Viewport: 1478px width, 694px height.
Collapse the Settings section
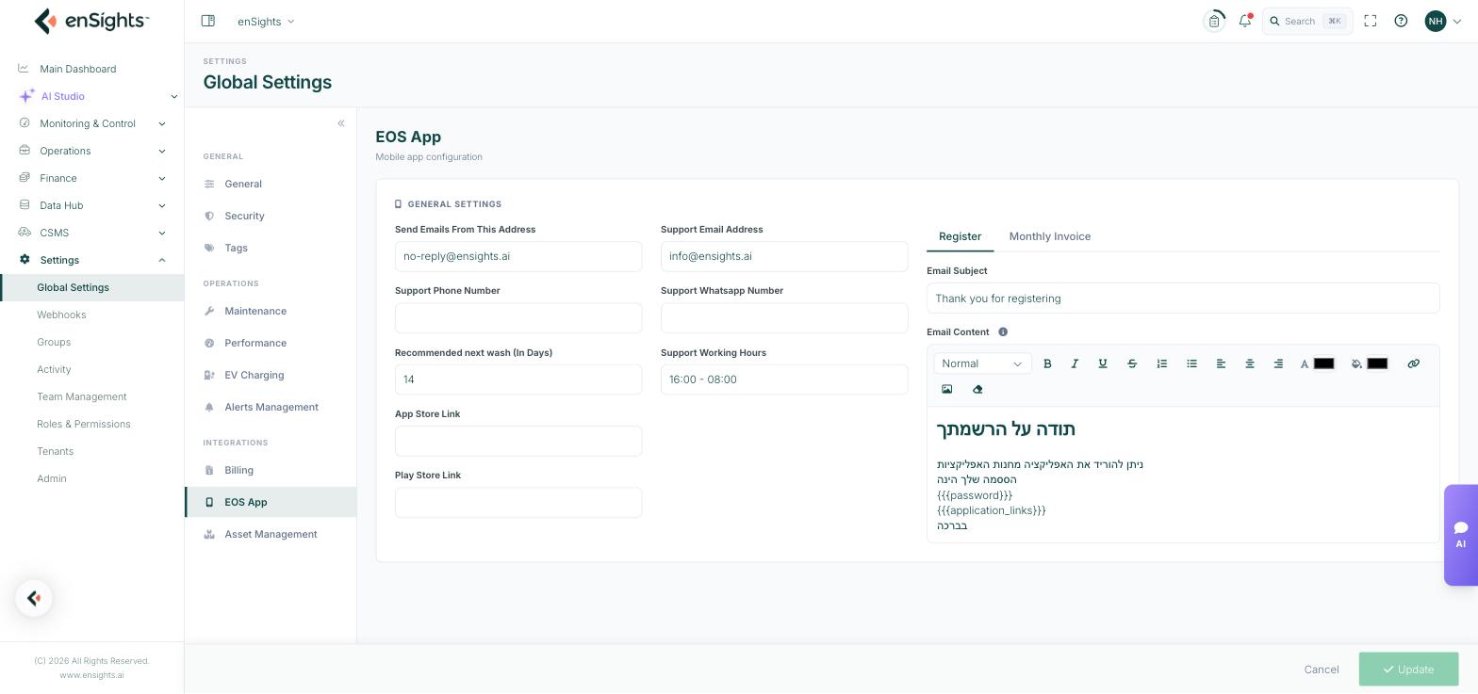point(91,260)
